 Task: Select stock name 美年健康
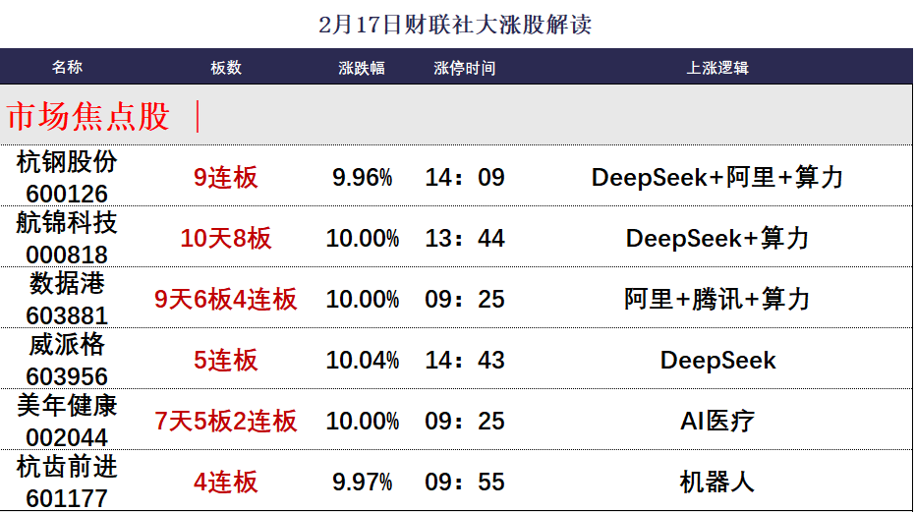point(67,406)
